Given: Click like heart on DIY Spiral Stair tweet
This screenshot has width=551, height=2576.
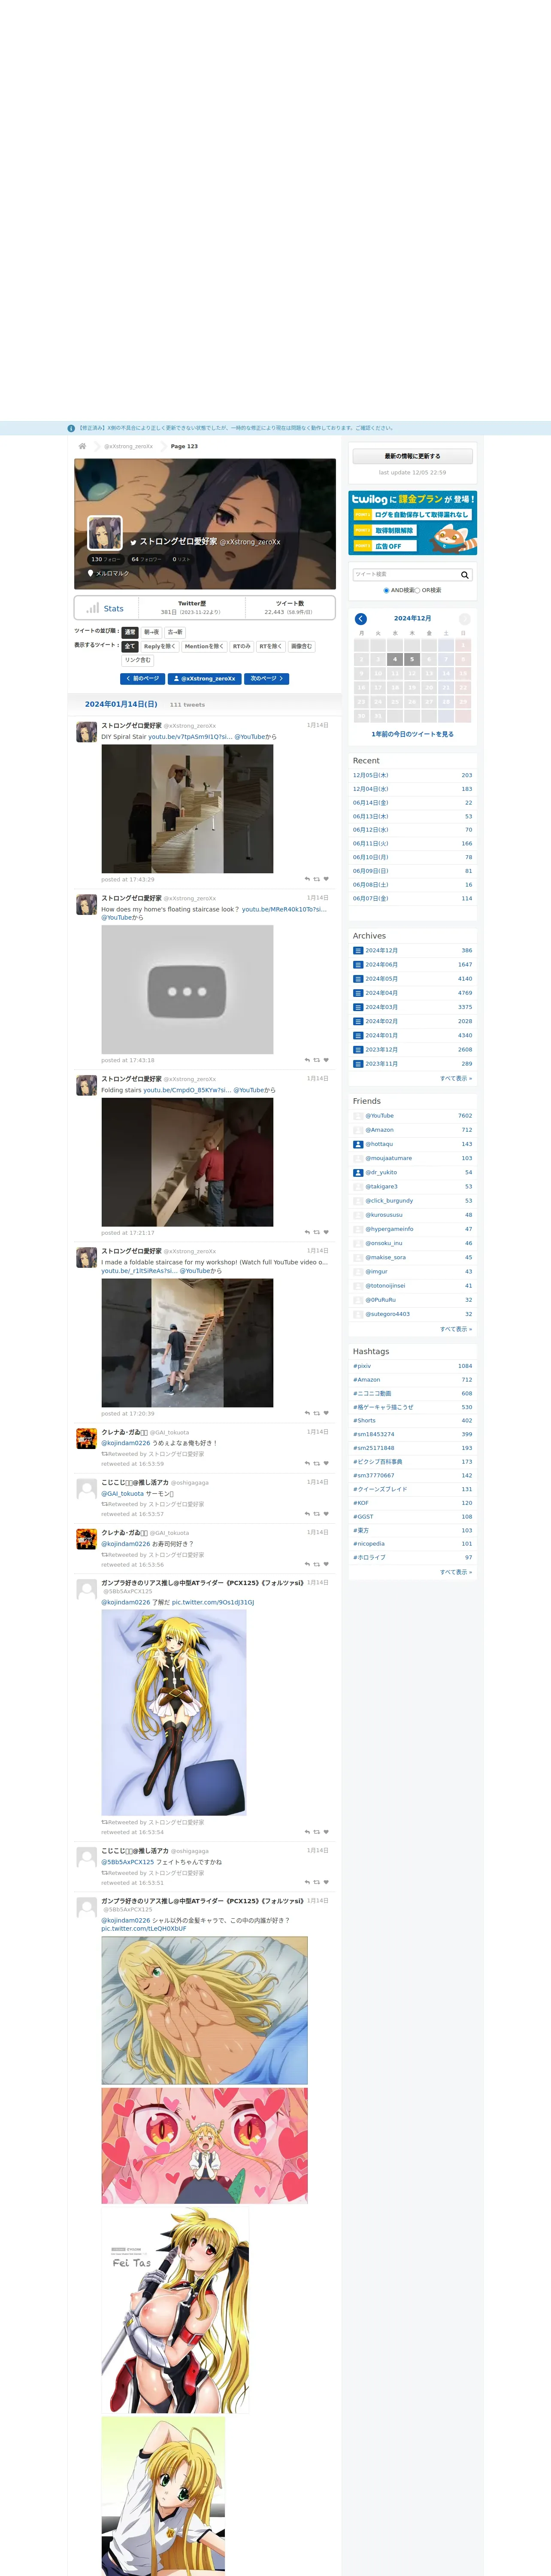Looking at the screenshot, I should [326, 879].
